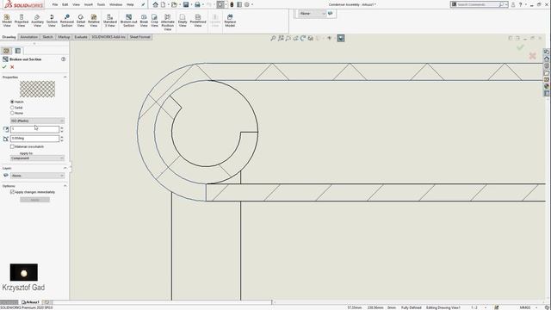Toggle Apply changes immediately checkbox

tap(12, 192)
